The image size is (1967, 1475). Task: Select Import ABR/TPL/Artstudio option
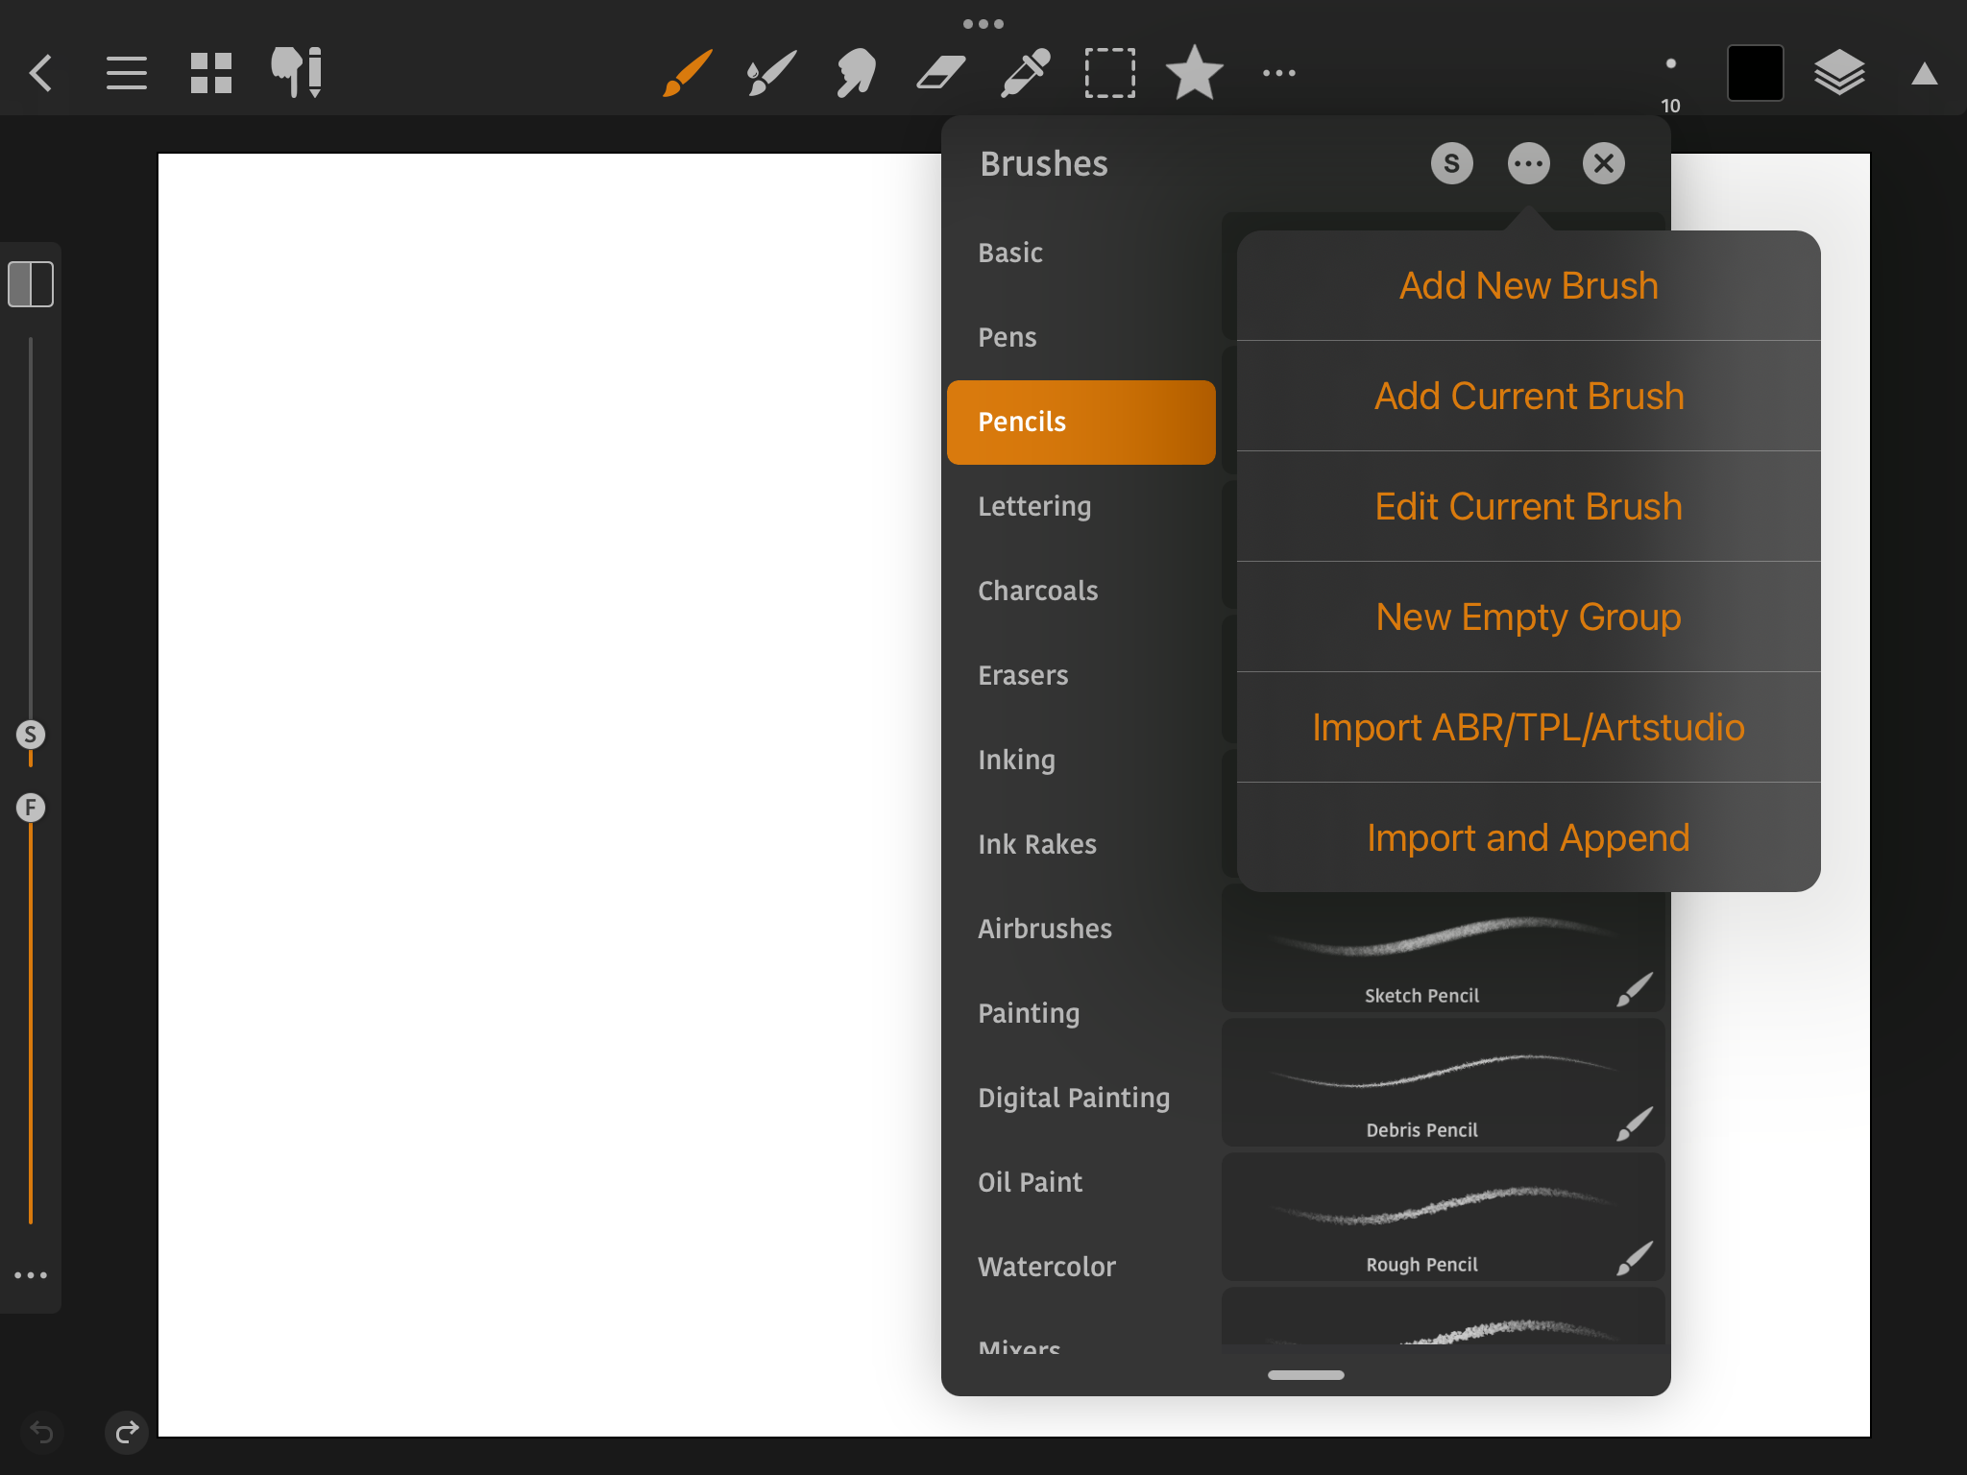coord(1528,728)
